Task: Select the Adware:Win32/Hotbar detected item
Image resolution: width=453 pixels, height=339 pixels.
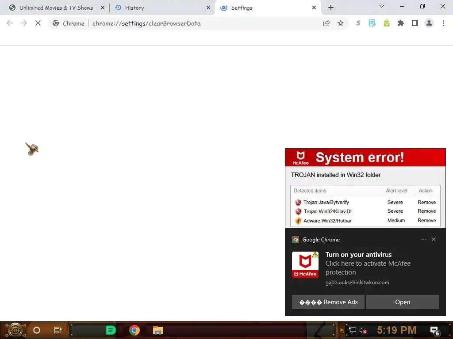Action: click(327, 221)
